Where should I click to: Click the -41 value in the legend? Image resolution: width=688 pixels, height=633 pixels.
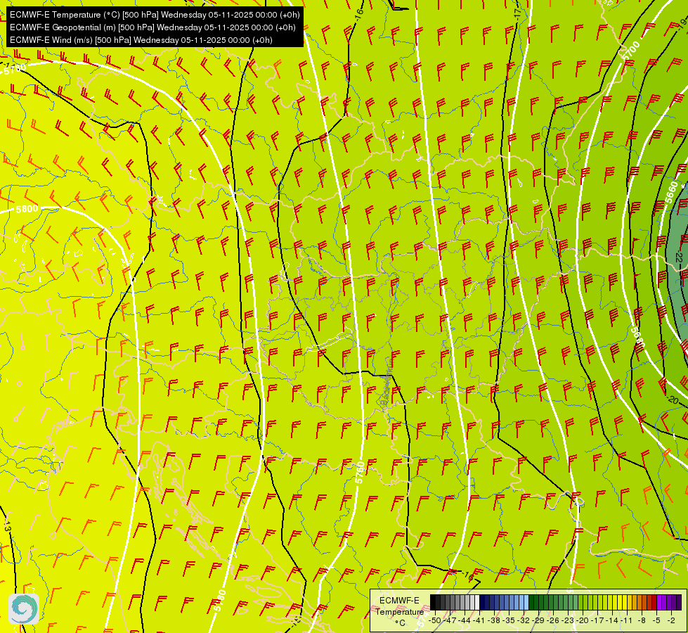(x=479, y=620)
